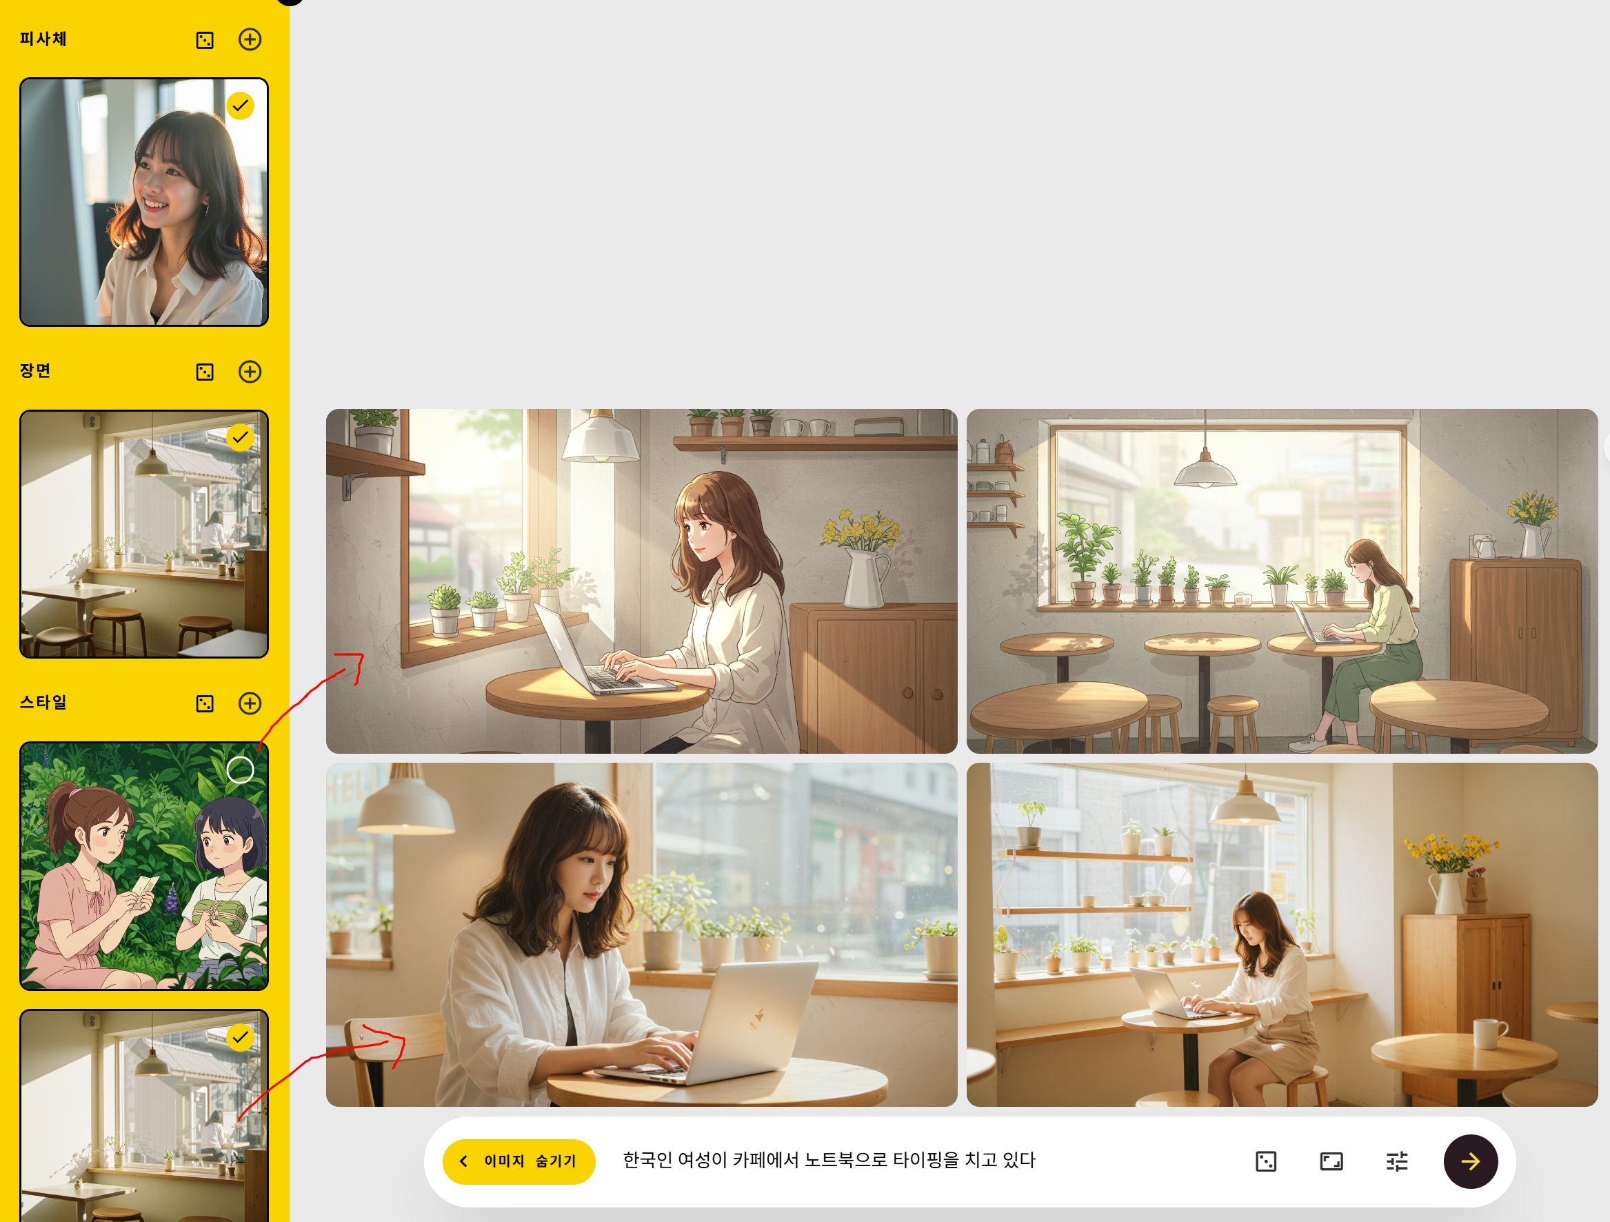Uncheck the second 스타일 cafe image checkmark

(240, 1037)
